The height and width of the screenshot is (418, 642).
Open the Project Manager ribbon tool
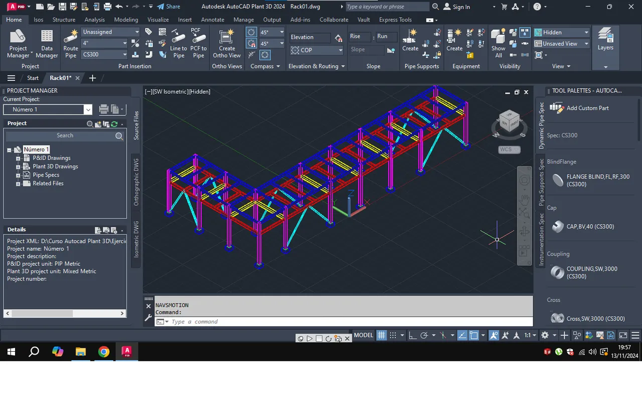(x=18, y=44)
